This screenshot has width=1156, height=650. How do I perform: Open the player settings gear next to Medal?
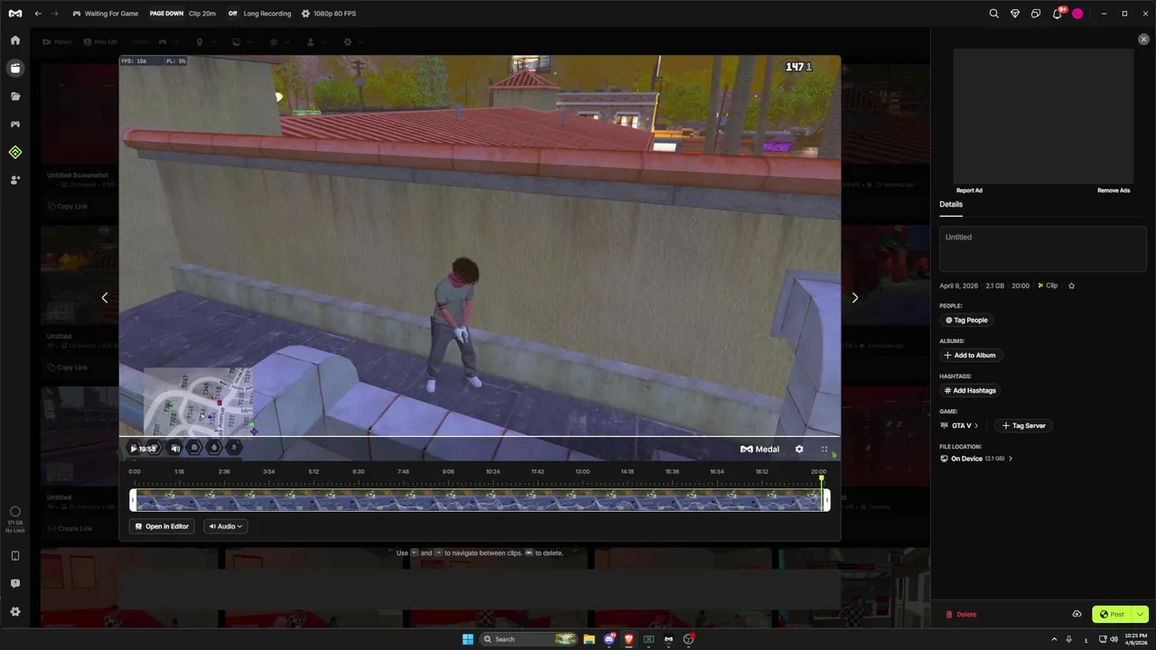pos(799,449)
